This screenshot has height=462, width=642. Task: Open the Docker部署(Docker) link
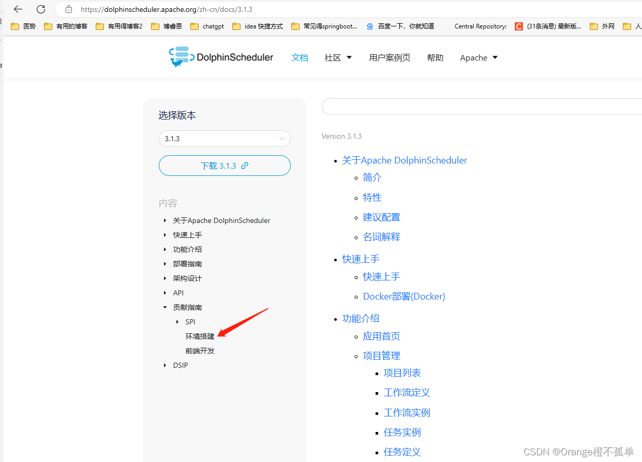coord(404,296)
